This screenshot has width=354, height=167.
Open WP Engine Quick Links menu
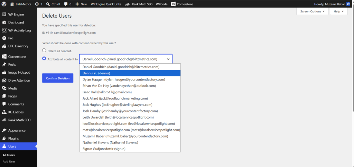[x=106, y=4]
